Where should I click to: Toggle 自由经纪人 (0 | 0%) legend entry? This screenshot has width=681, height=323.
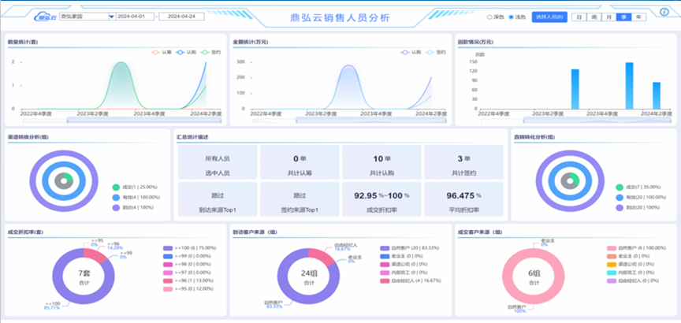tap(633, 281)
